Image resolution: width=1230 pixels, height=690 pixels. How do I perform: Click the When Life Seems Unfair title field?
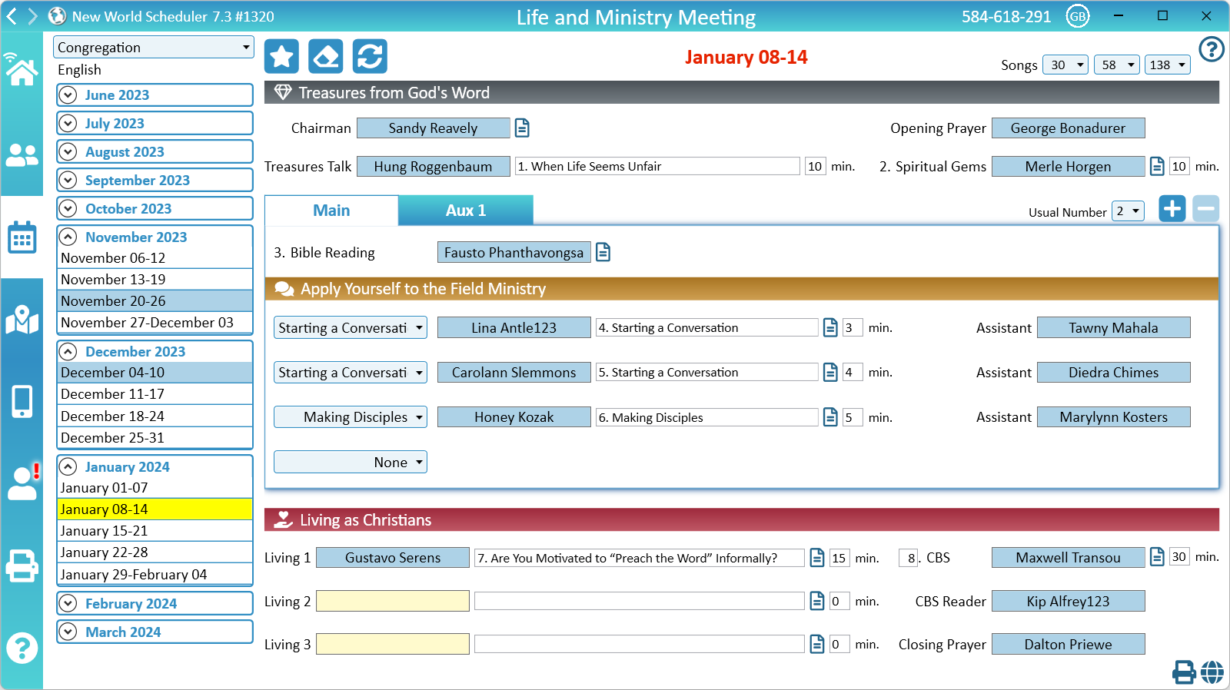click(657, 166)
